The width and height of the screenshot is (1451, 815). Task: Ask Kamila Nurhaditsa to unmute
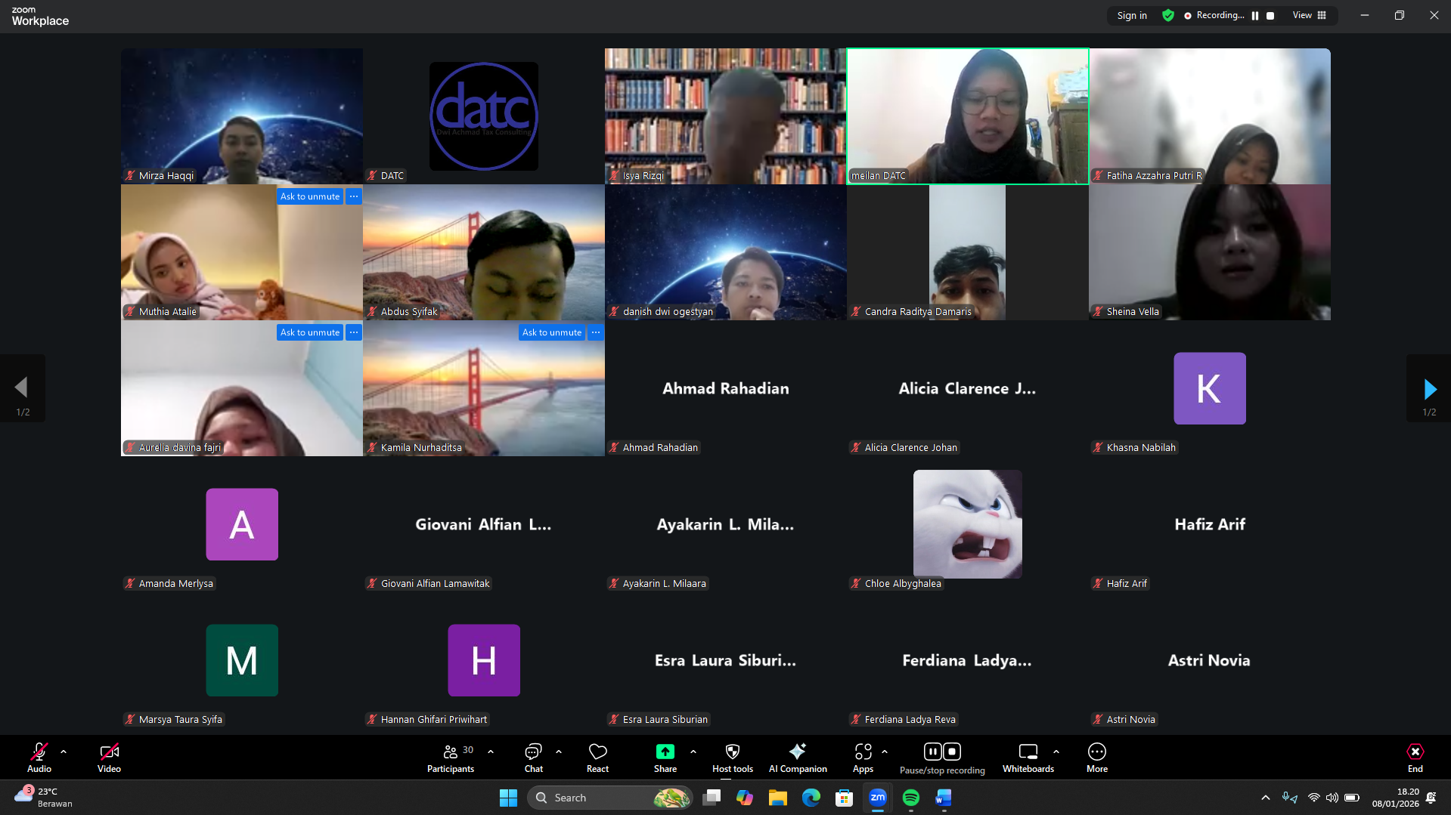551,332
